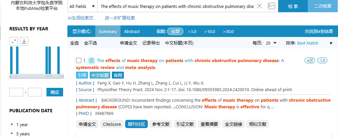Open the AI生成检索式 link
Image resolution: width=338 pixels, height=138 pixels.
pos(81,18)
